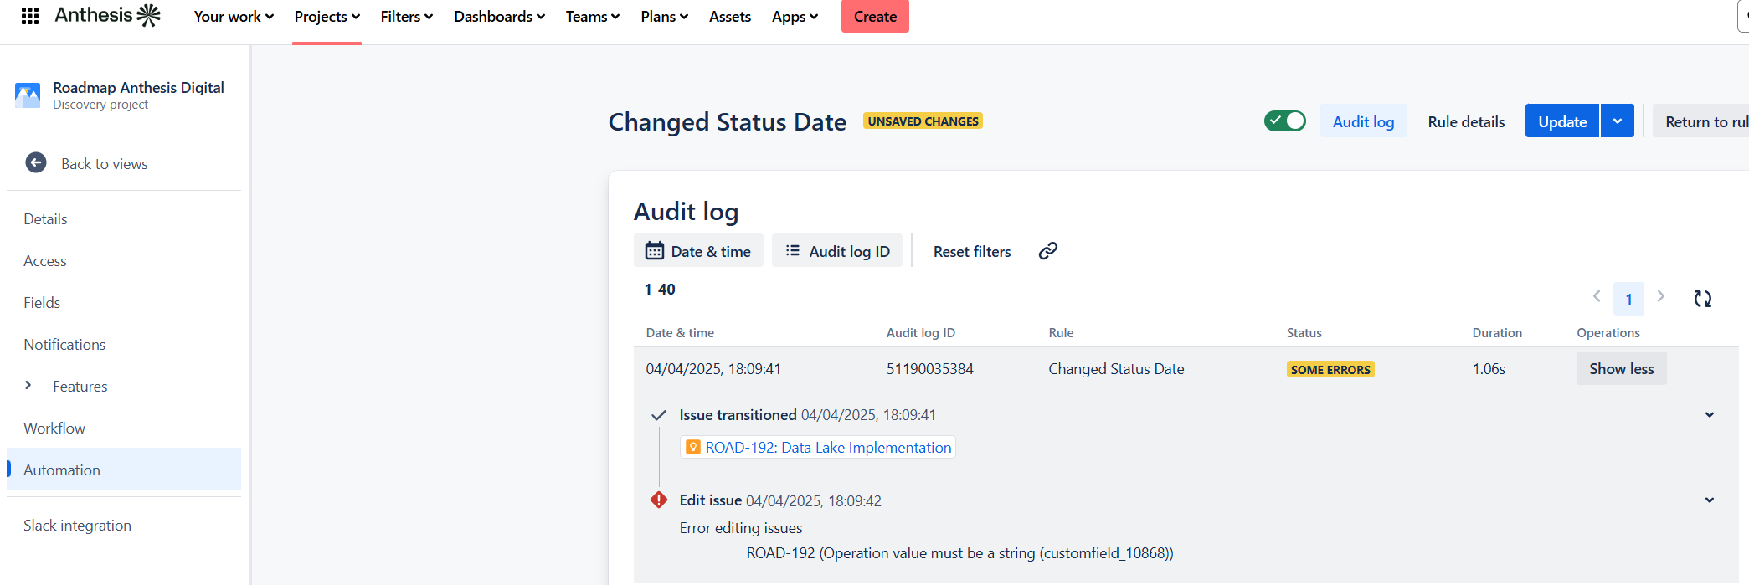The image size is (1749, 585).
Task: Open Fields in the sidebar
Action: [x=124, y=303]
